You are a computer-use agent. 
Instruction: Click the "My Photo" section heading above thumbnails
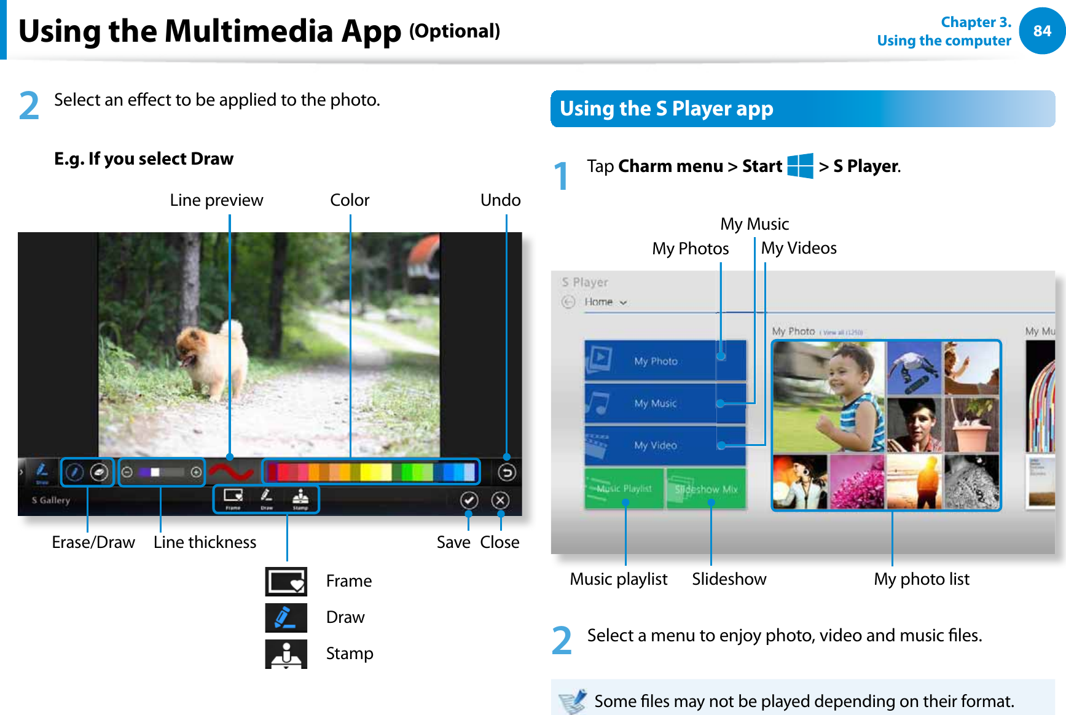793,331
